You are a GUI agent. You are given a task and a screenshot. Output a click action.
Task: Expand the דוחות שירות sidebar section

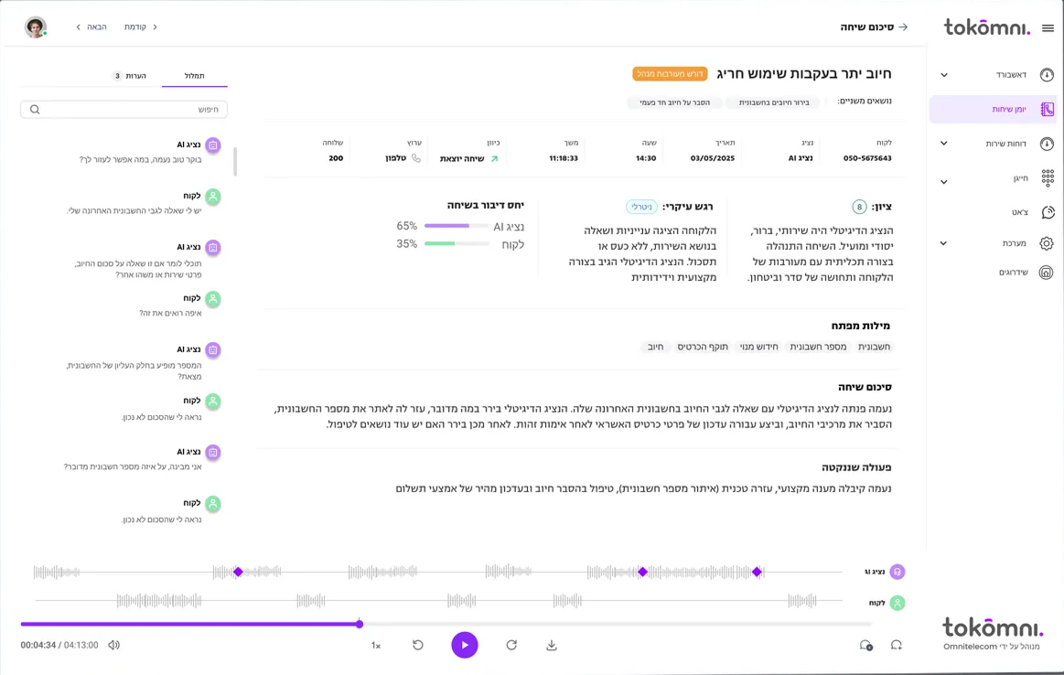click(944, 144)
